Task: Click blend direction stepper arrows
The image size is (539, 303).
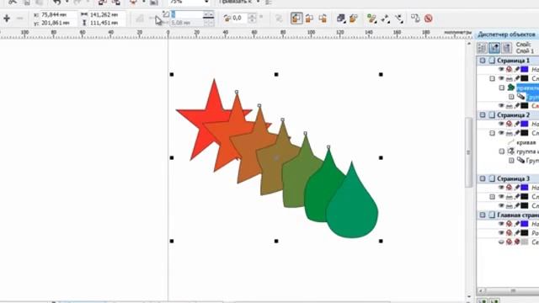Action: [x=252, y=18]
